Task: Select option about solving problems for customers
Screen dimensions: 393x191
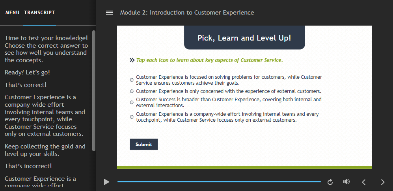Action: pyautogui.click(x=132, y=80)
